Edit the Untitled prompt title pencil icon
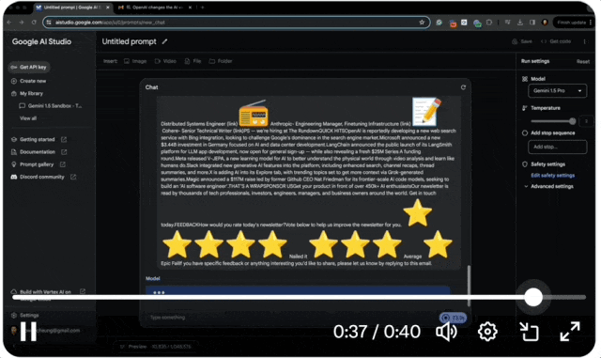The width and height of the screenshot is (601, 358). point(165,41)
